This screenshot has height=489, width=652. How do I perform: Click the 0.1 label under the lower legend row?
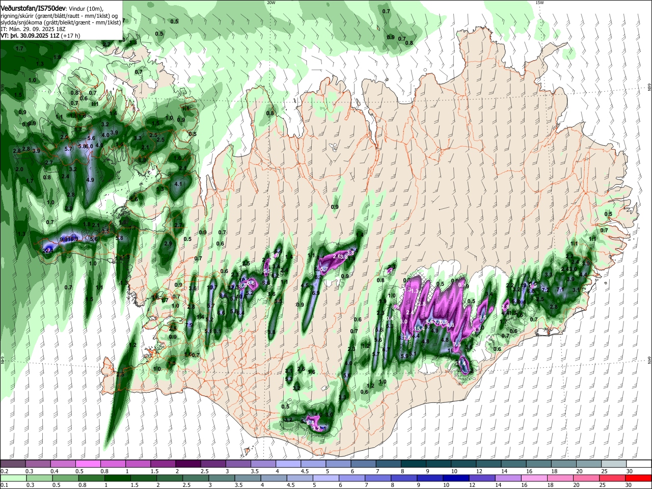tap(4, 485)
